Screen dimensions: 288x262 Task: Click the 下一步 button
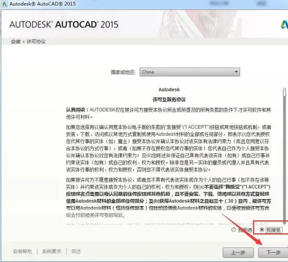[x=273, y=252]
